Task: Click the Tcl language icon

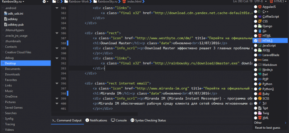Action: tap(260, 103)
